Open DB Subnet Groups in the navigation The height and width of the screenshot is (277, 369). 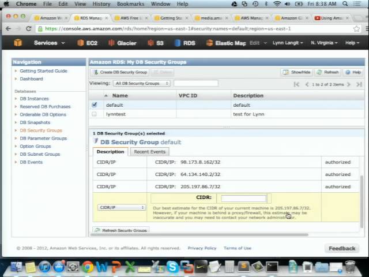click(x=40, y=154)
